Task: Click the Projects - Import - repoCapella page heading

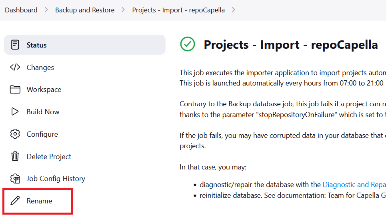Action: 290,45
